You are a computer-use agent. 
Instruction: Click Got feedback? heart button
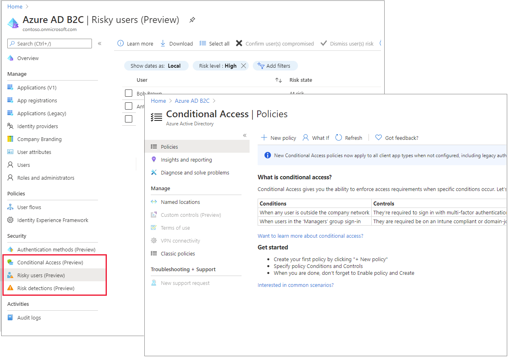397,138
